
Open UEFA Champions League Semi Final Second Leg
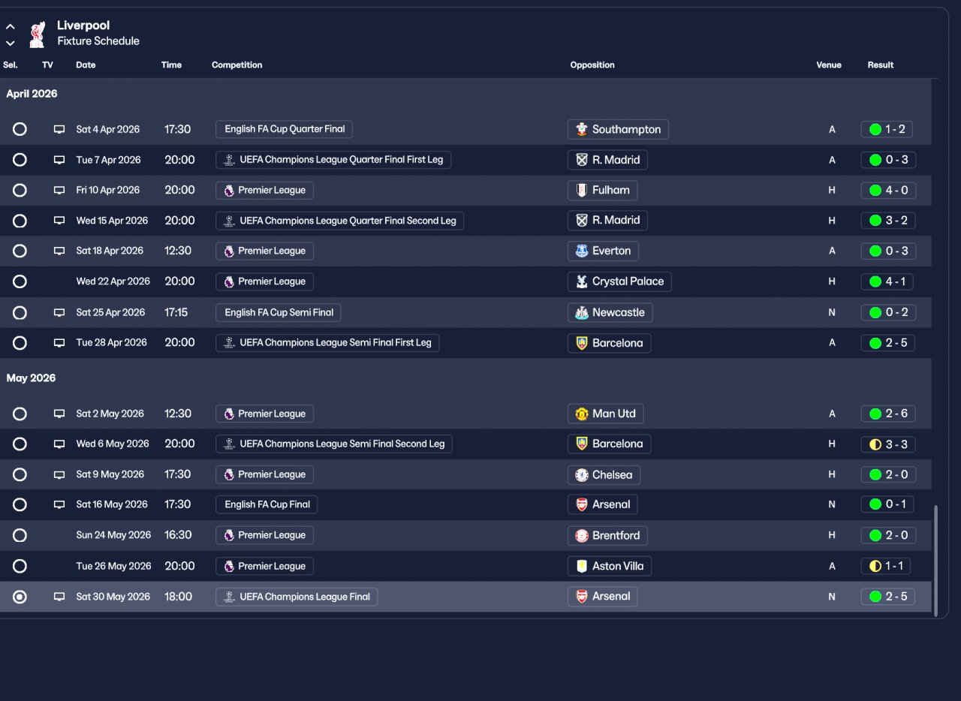pos(334,444)
